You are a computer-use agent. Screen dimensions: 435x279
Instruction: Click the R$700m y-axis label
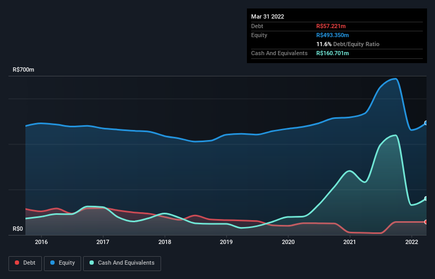point(24,69)
